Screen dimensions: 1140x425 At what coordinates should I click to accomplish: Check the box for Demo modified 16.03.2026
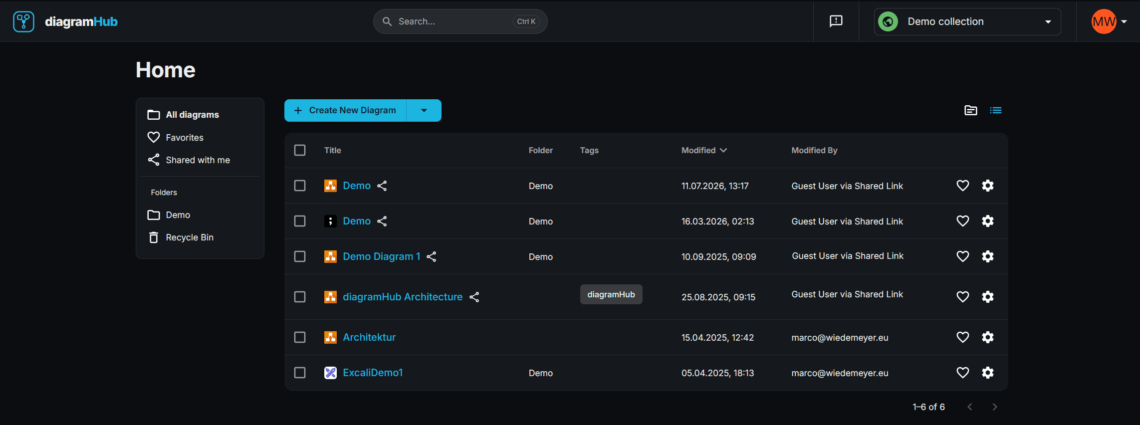pyautogui.click(x=300, y=221)
